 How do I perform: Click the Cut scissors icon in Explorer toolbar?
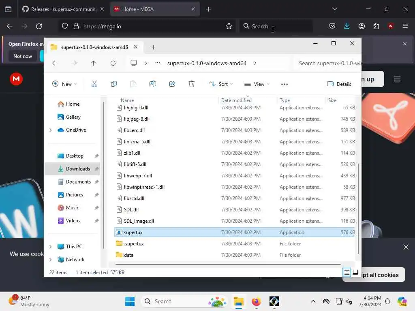[94, 84]
